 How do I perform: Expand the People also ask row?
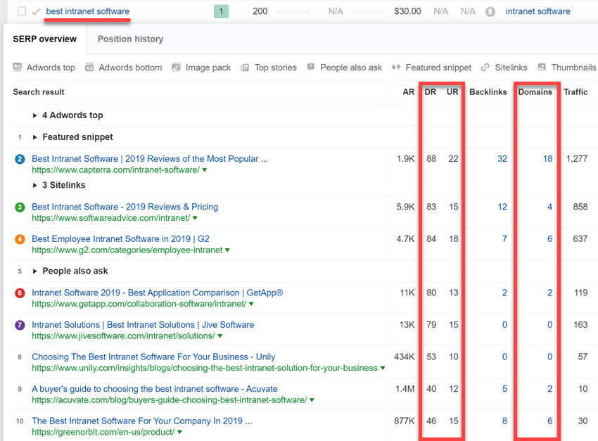point(35,271)
